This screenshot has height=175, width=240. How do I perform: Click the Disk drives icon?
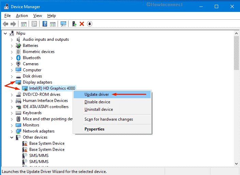pyautogui.click(x=18, y=76)
